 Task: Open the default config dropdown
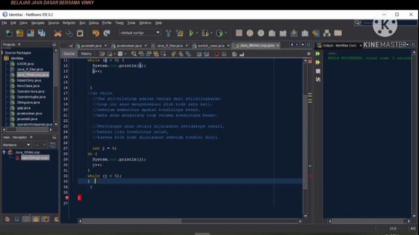pyautogui.click(x=139, y=33)
